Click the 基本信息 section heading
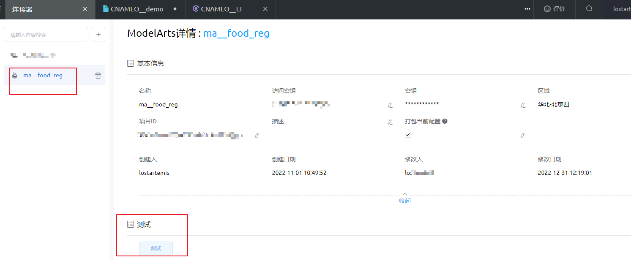Screen dimensions: 631x261 pyautogui.click(x=150, y=63)
